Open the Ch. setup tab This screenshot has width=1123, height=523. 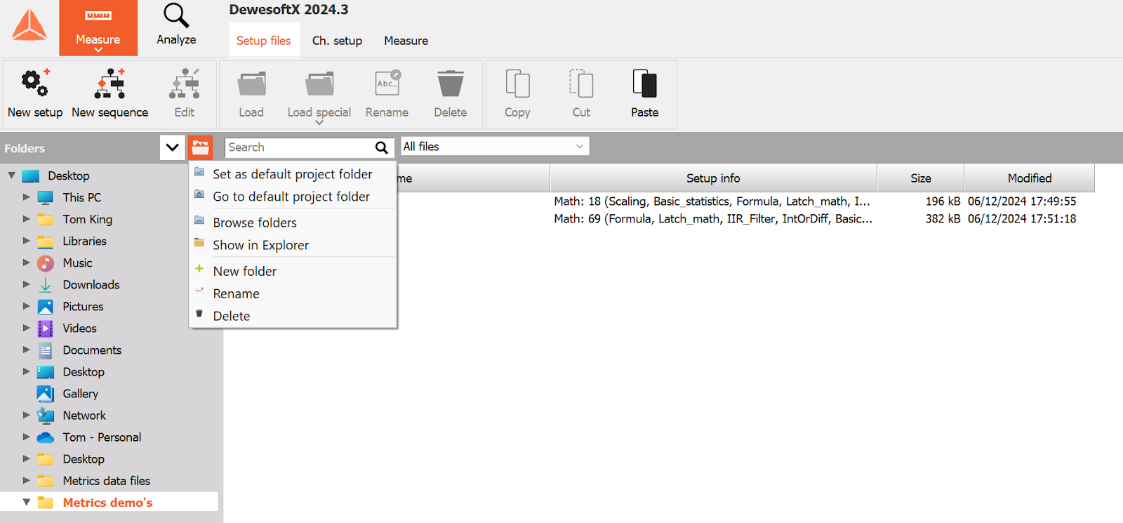click(x=337, y=41)
